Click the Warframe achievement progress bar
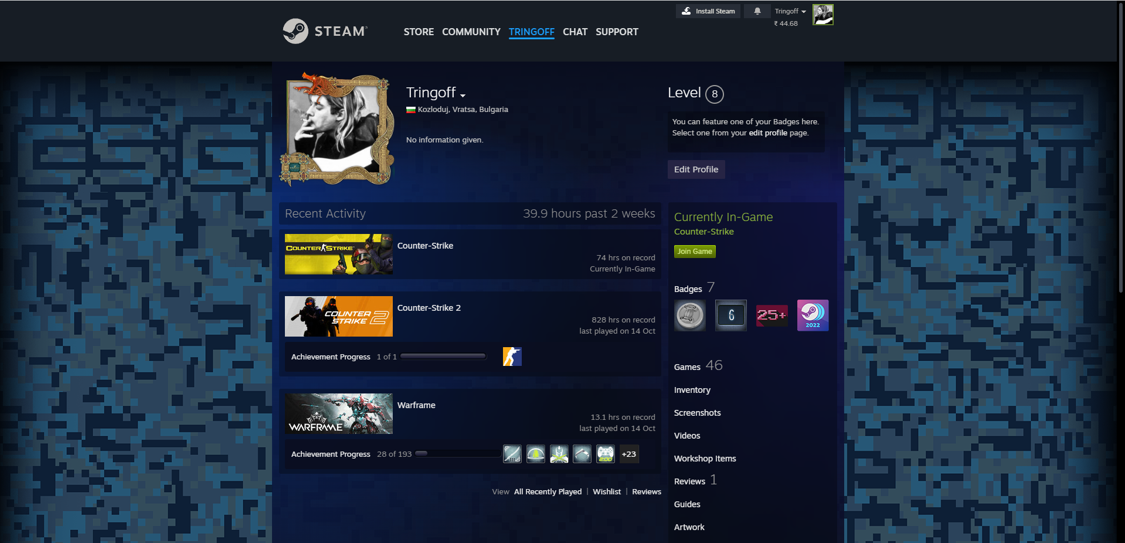The width and height of the screenshot is (1125, 543). [x=457, y=454]
